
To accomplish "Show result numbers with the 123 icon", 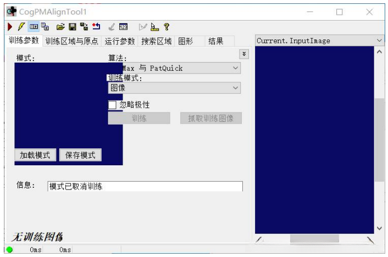I will coord(123,27).
